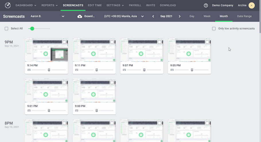Click mouse activity bar on 9:14 PM card

pos(59,70)
